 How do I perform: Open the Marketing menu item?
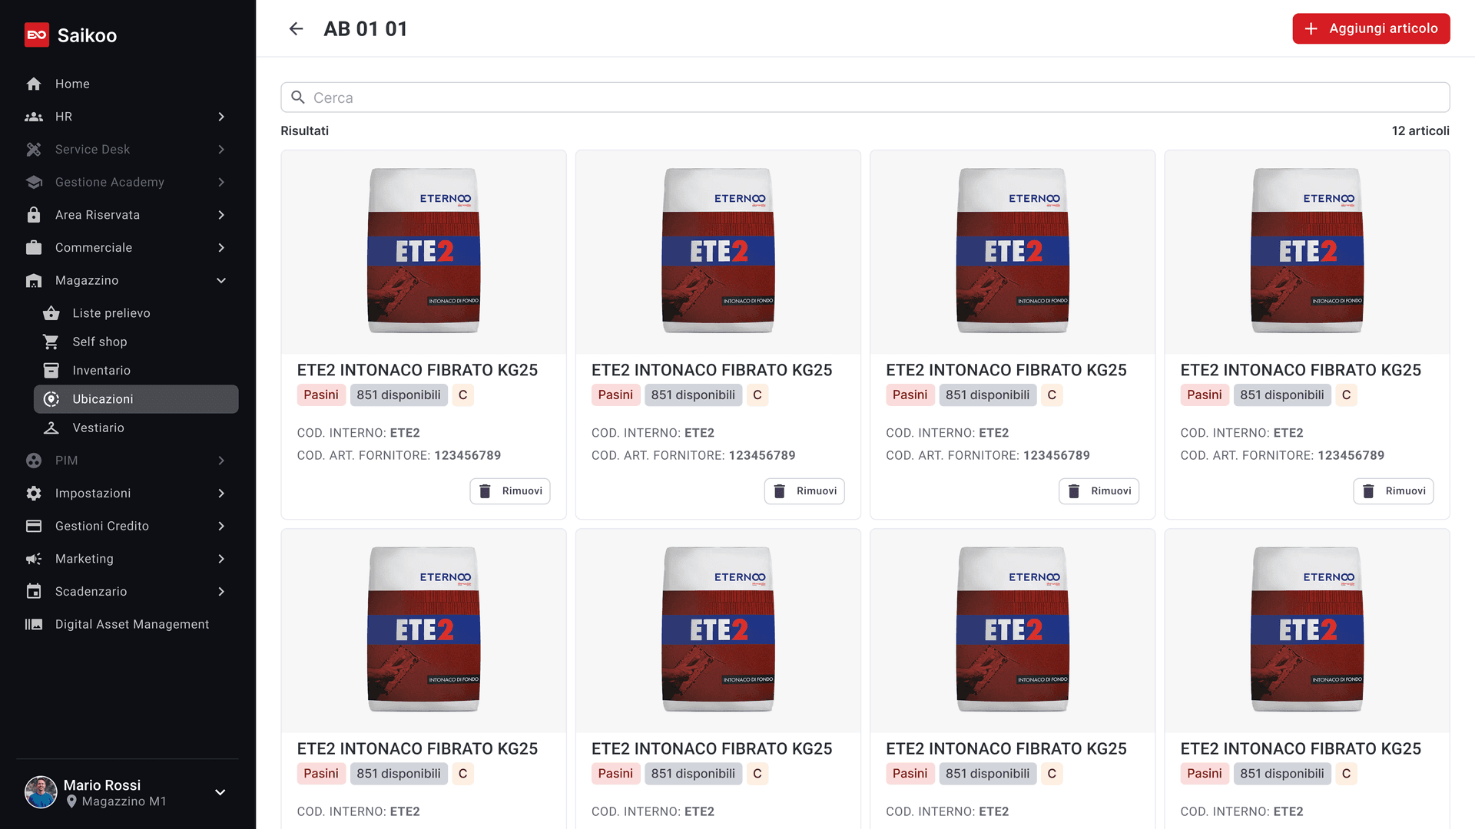[85, 559]
